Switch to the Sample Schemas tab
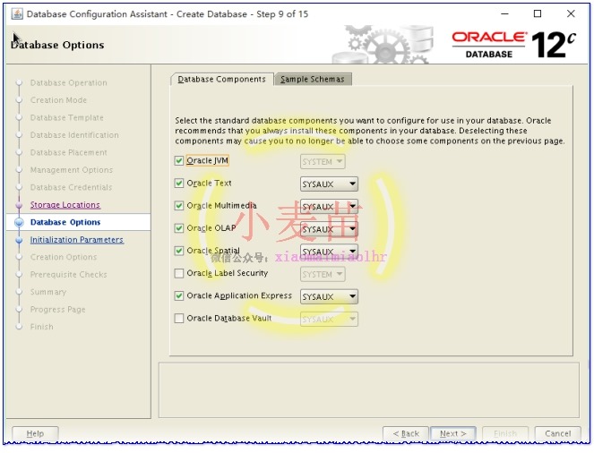Screen dimensions: 594x453 313,79
